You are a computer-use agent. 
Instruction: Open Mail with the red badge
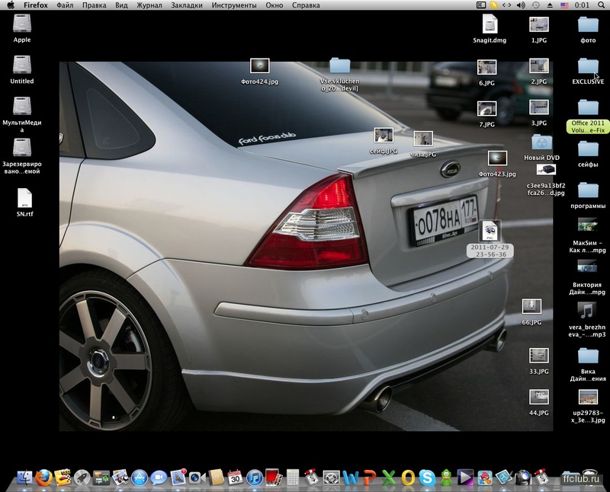tap(178, 478)
